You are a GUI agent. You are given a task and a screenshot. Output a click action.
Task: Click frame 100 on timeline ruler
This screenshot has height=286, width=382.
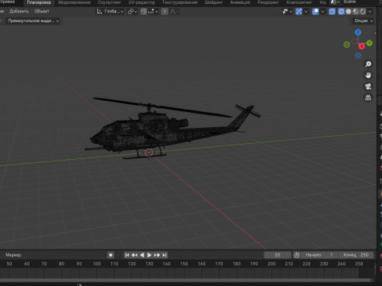click(97, 264)
